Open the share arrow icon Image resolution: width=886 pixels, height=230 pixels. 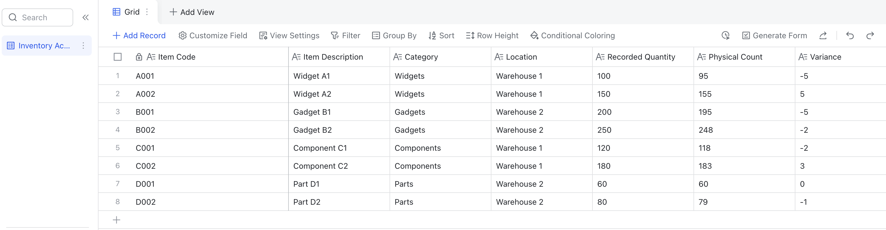(x=823, y=35)
